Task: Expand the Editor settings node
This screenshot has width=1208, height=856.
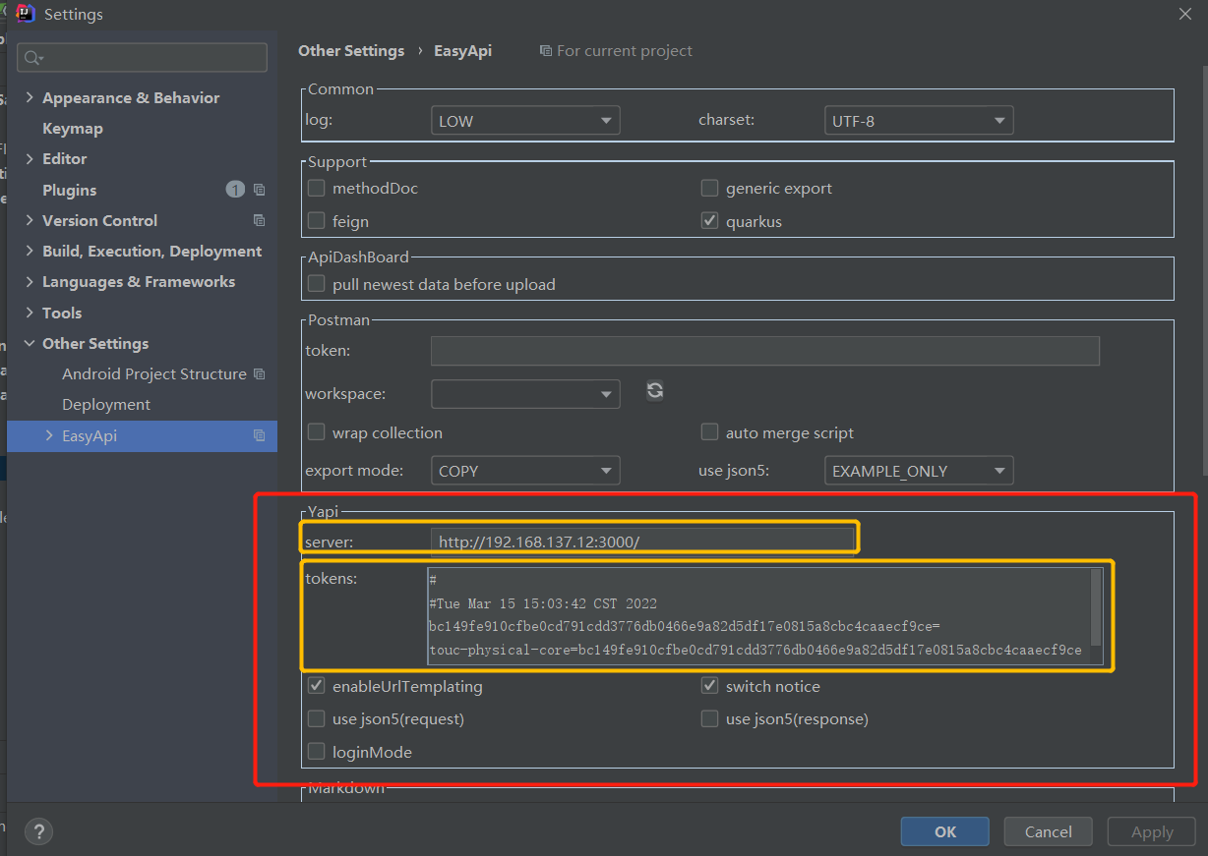Action: 29,158
